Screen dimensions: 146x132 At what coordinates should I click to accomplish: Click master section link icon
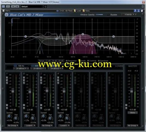[126, 105]
